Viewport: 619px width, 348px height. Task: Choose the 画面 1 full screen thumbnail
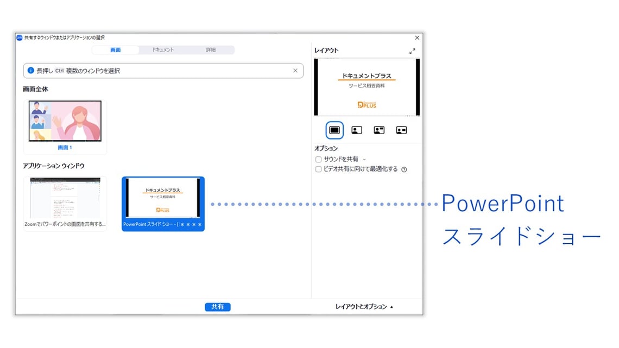pyautogui.click(x=65, y=122)
